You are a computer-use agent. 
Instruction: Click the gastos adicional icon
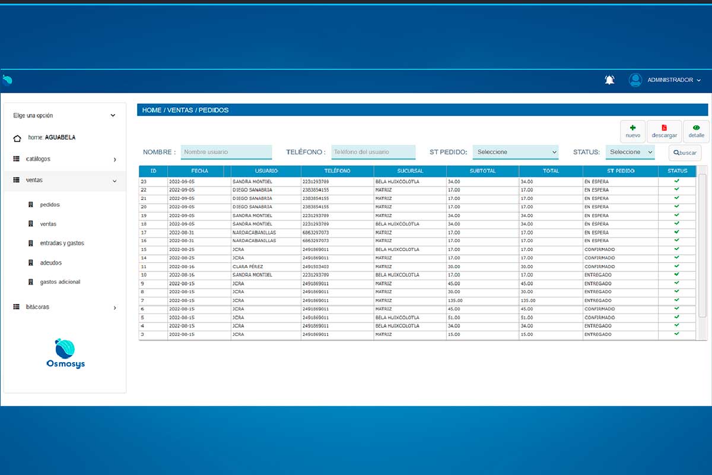tap(31, 282)
